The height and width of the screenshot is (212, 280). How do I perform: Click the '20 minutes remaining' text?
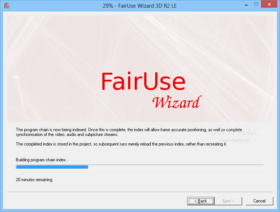pyautogui.click(x=34, y=180)
